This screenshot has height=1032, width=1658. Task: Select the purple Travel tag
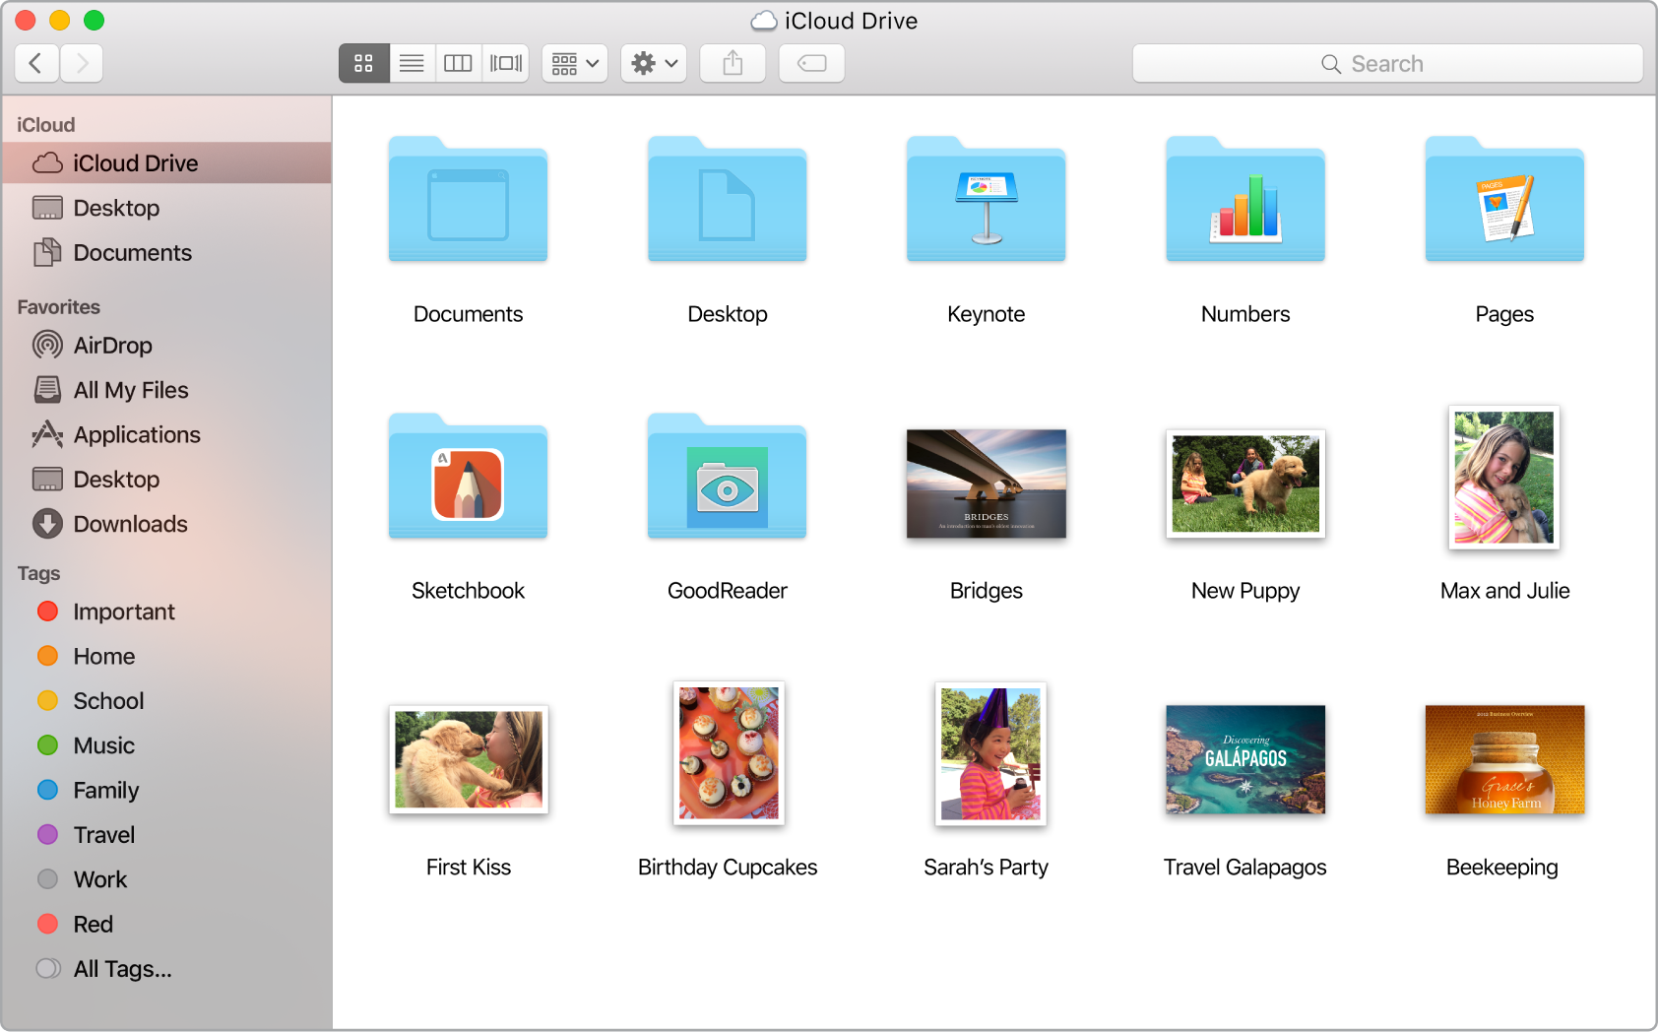point(166,835)
